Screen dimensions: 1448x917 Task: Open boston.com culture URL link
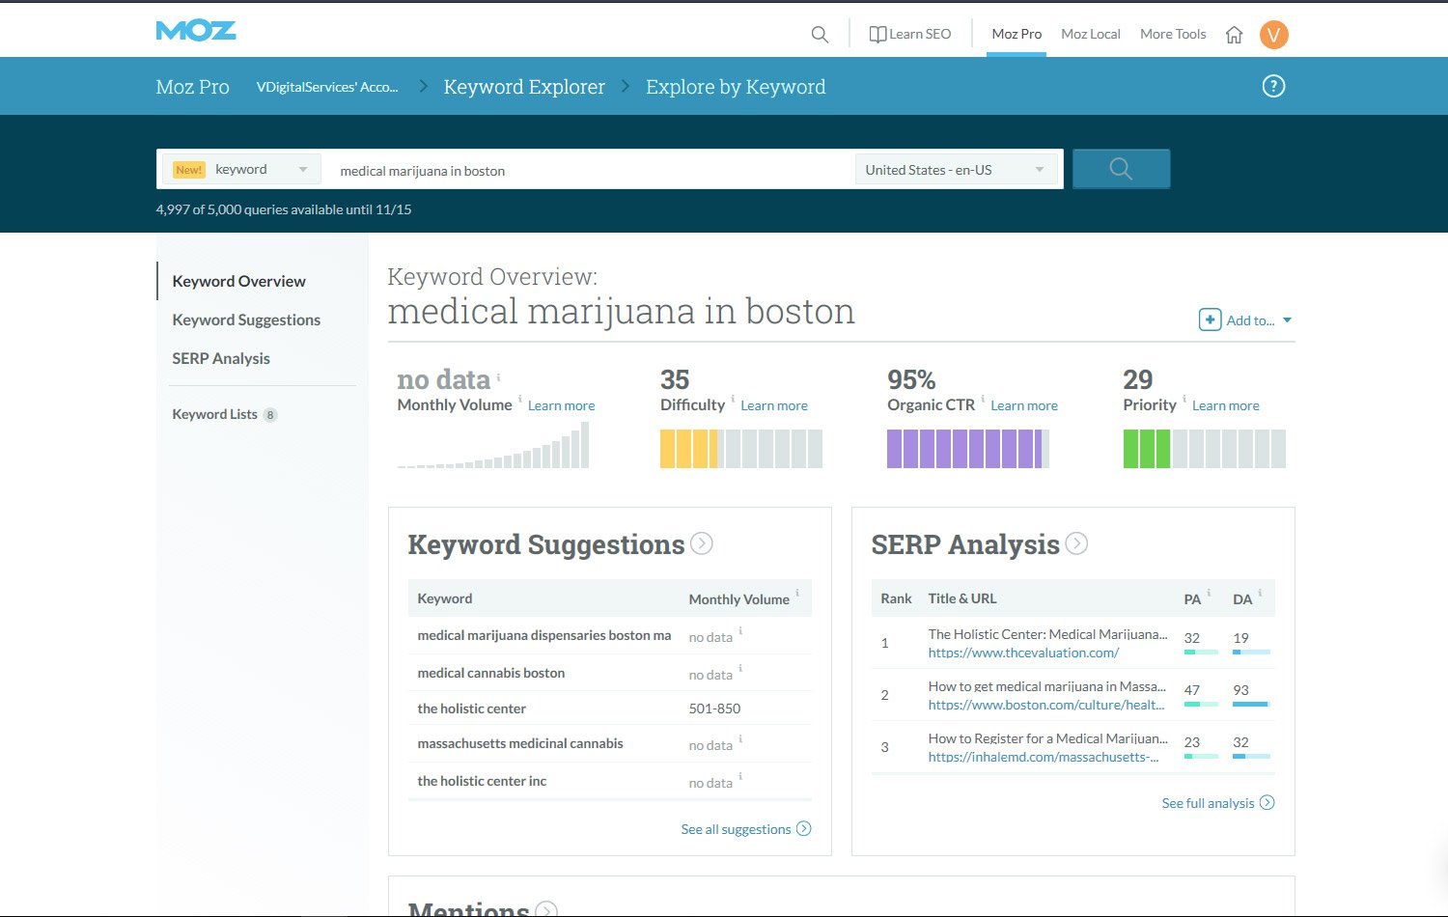1046,705
